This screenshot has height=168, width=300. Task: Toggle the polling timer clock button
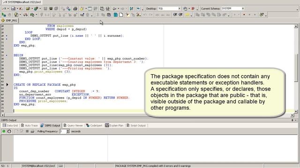[9, 131]
